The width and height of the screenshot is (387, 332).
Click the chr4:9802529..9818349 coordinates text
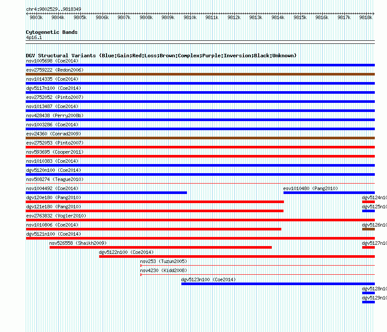tap(53, 9)
